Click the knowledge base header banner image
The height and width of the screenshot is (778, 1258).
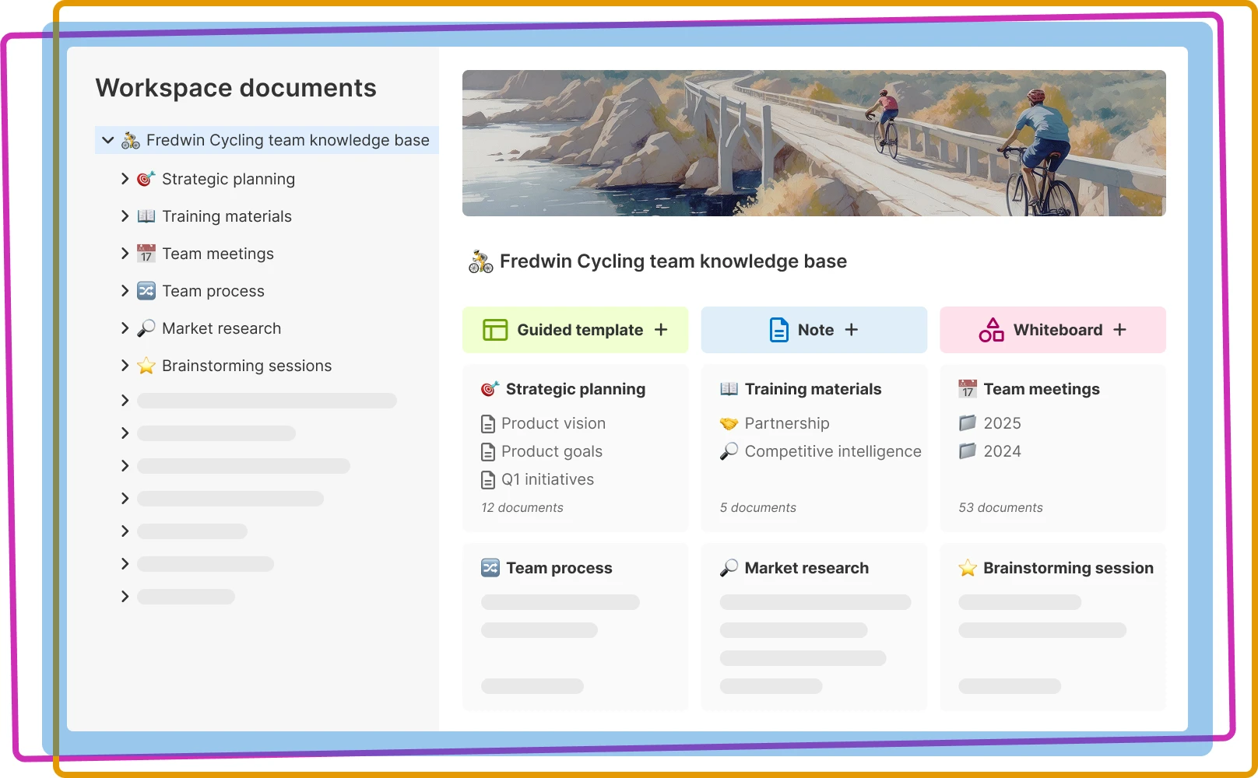pos(815,142)
